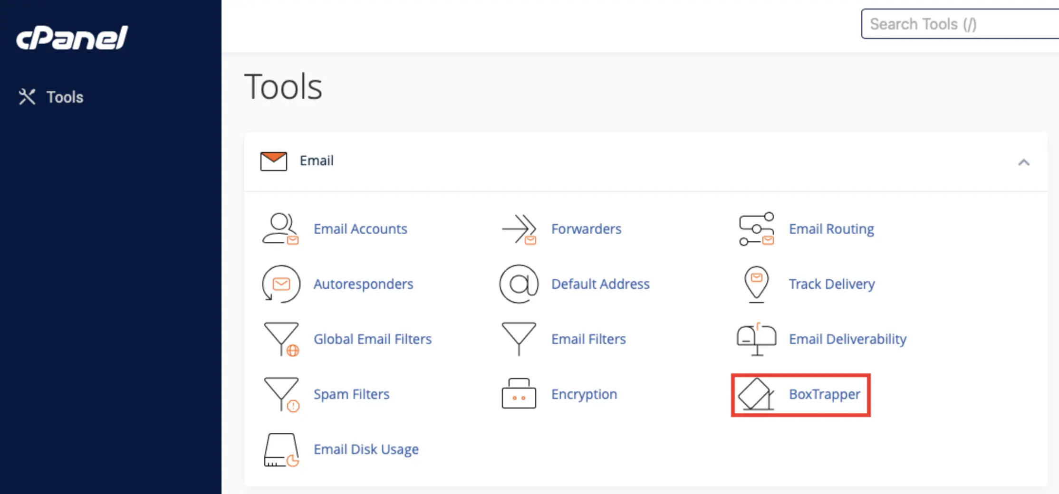
Task: Collapse the Email section chevron
Action: point(1024,162)
